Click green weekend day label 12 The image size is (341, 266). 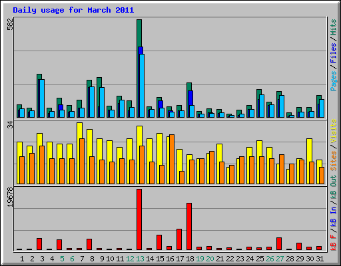coord(130,259)
